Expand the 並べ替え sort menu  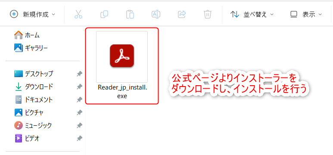pyautogui.click(x=252, y=15)
